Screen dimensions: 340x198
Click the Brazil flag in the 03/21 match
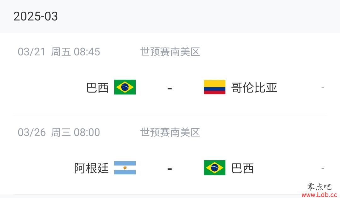125,87
